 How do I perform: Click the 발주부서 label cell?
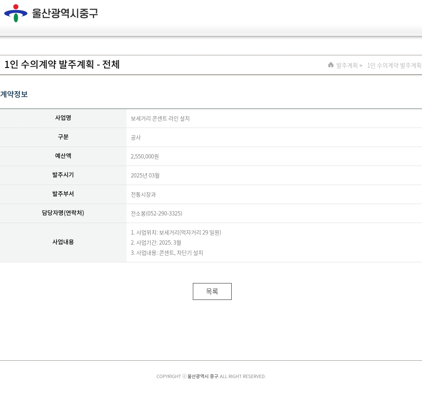63,194
